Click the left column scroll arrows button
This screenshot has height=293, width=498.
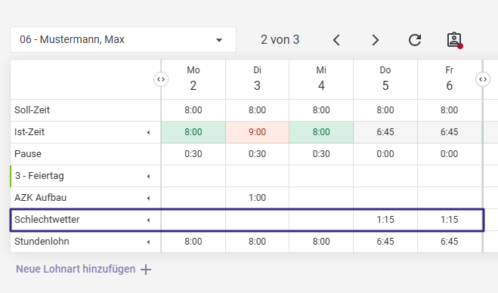161,79
